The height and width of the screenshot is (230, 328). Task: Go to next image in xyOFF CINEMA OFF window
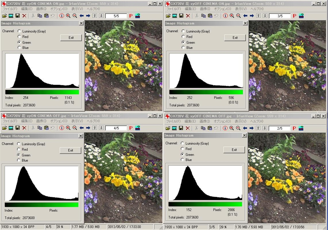pos(251,128)
